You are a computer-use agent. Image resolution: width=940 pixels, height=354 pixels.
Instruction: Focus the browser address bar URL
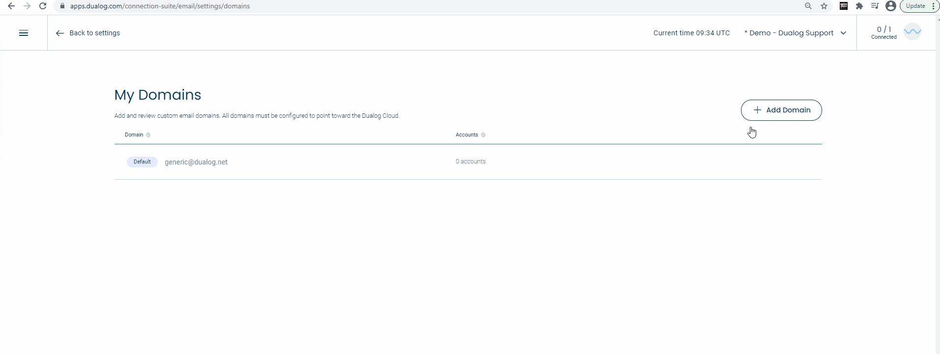160,6
